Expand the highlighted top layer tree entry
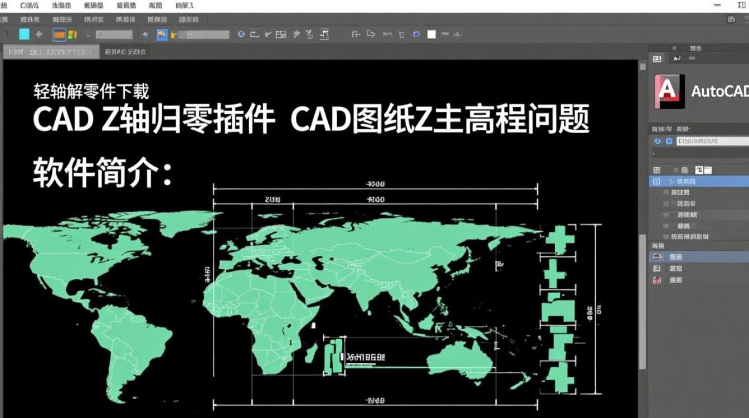749x418 pixels. pos(656,181)
